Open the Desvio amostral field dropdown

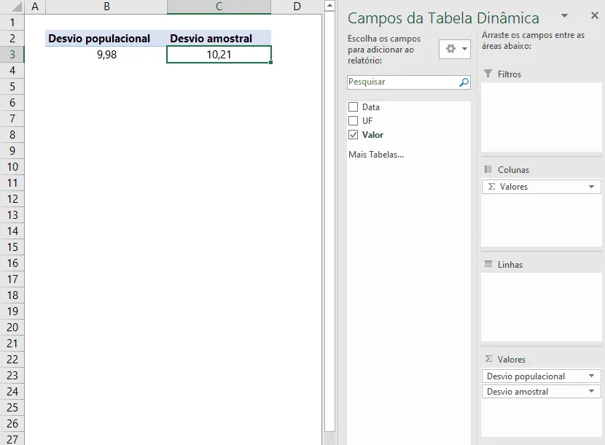591,391
